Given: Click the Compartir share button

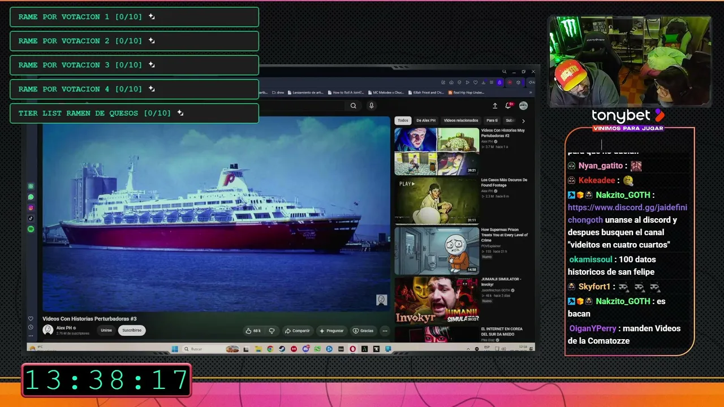Looking at the screenshot, I should 297,331.
